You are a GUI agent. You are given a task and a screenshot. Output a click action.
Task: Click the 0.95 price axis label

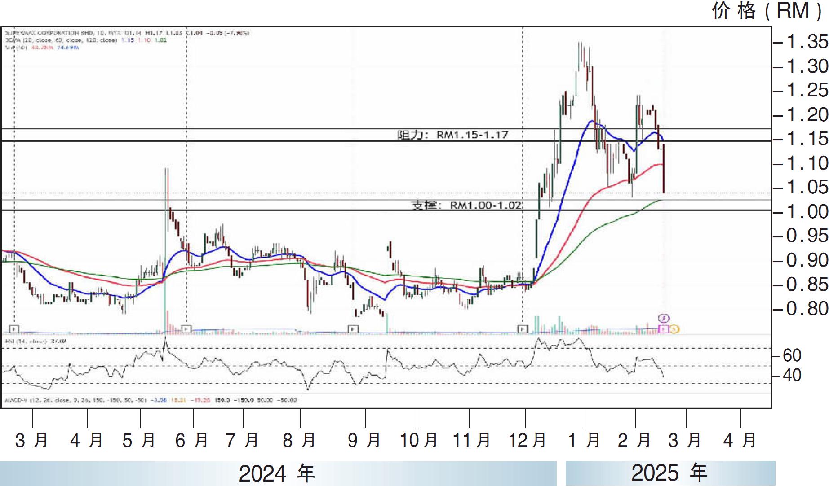point(807,236)
